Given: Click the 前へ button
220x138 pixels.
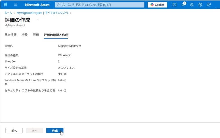Looking at the screenshot, I should click(14, 130).
